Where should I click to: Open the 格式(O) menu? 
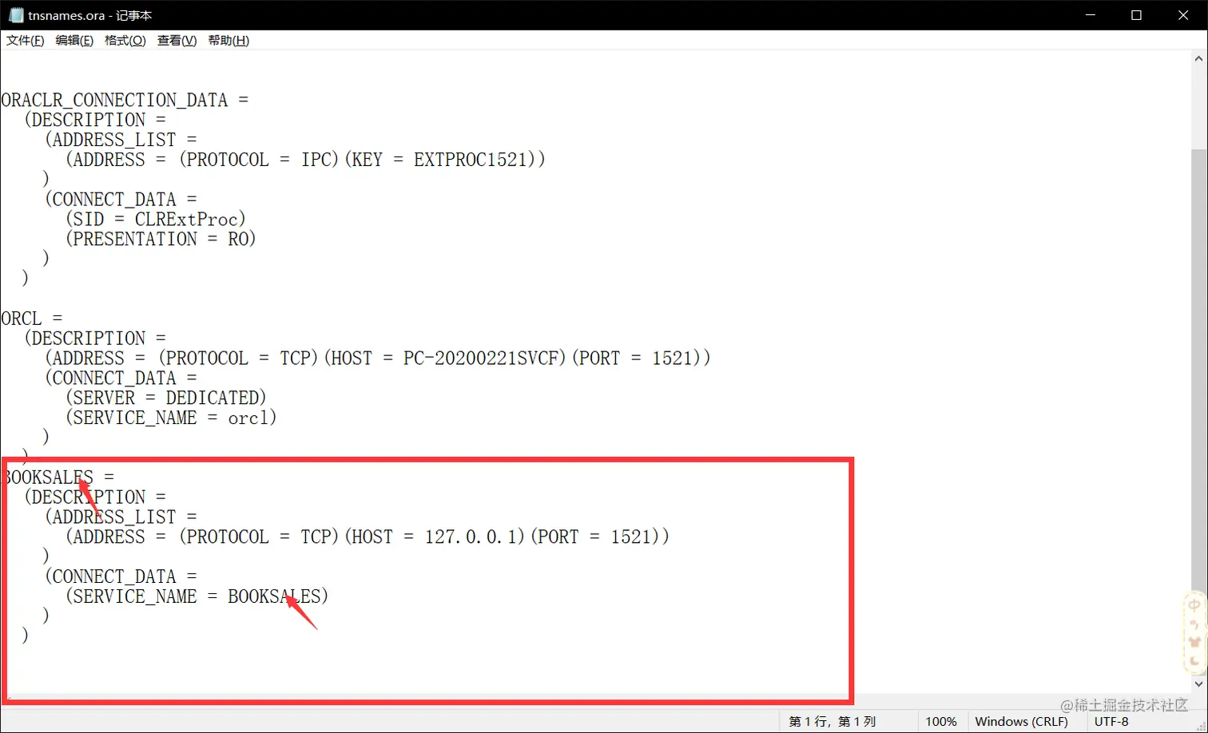click(125, 40)
